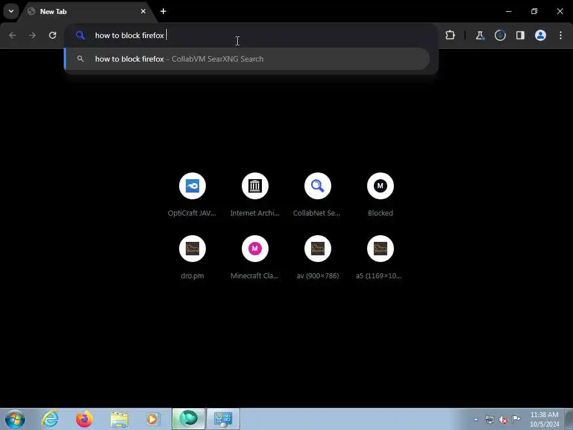Open Windows Explorer folder on taskbar
Image resolution: width=573 pixels, height=430 pixels.
coord(119,419)
